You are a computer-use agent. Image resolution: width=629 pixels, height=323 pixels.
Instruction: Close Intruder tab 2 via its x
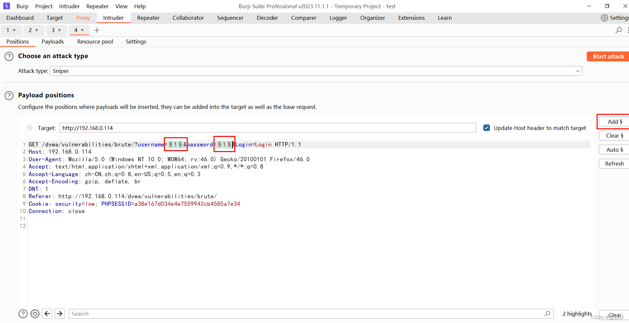(37, 30)
